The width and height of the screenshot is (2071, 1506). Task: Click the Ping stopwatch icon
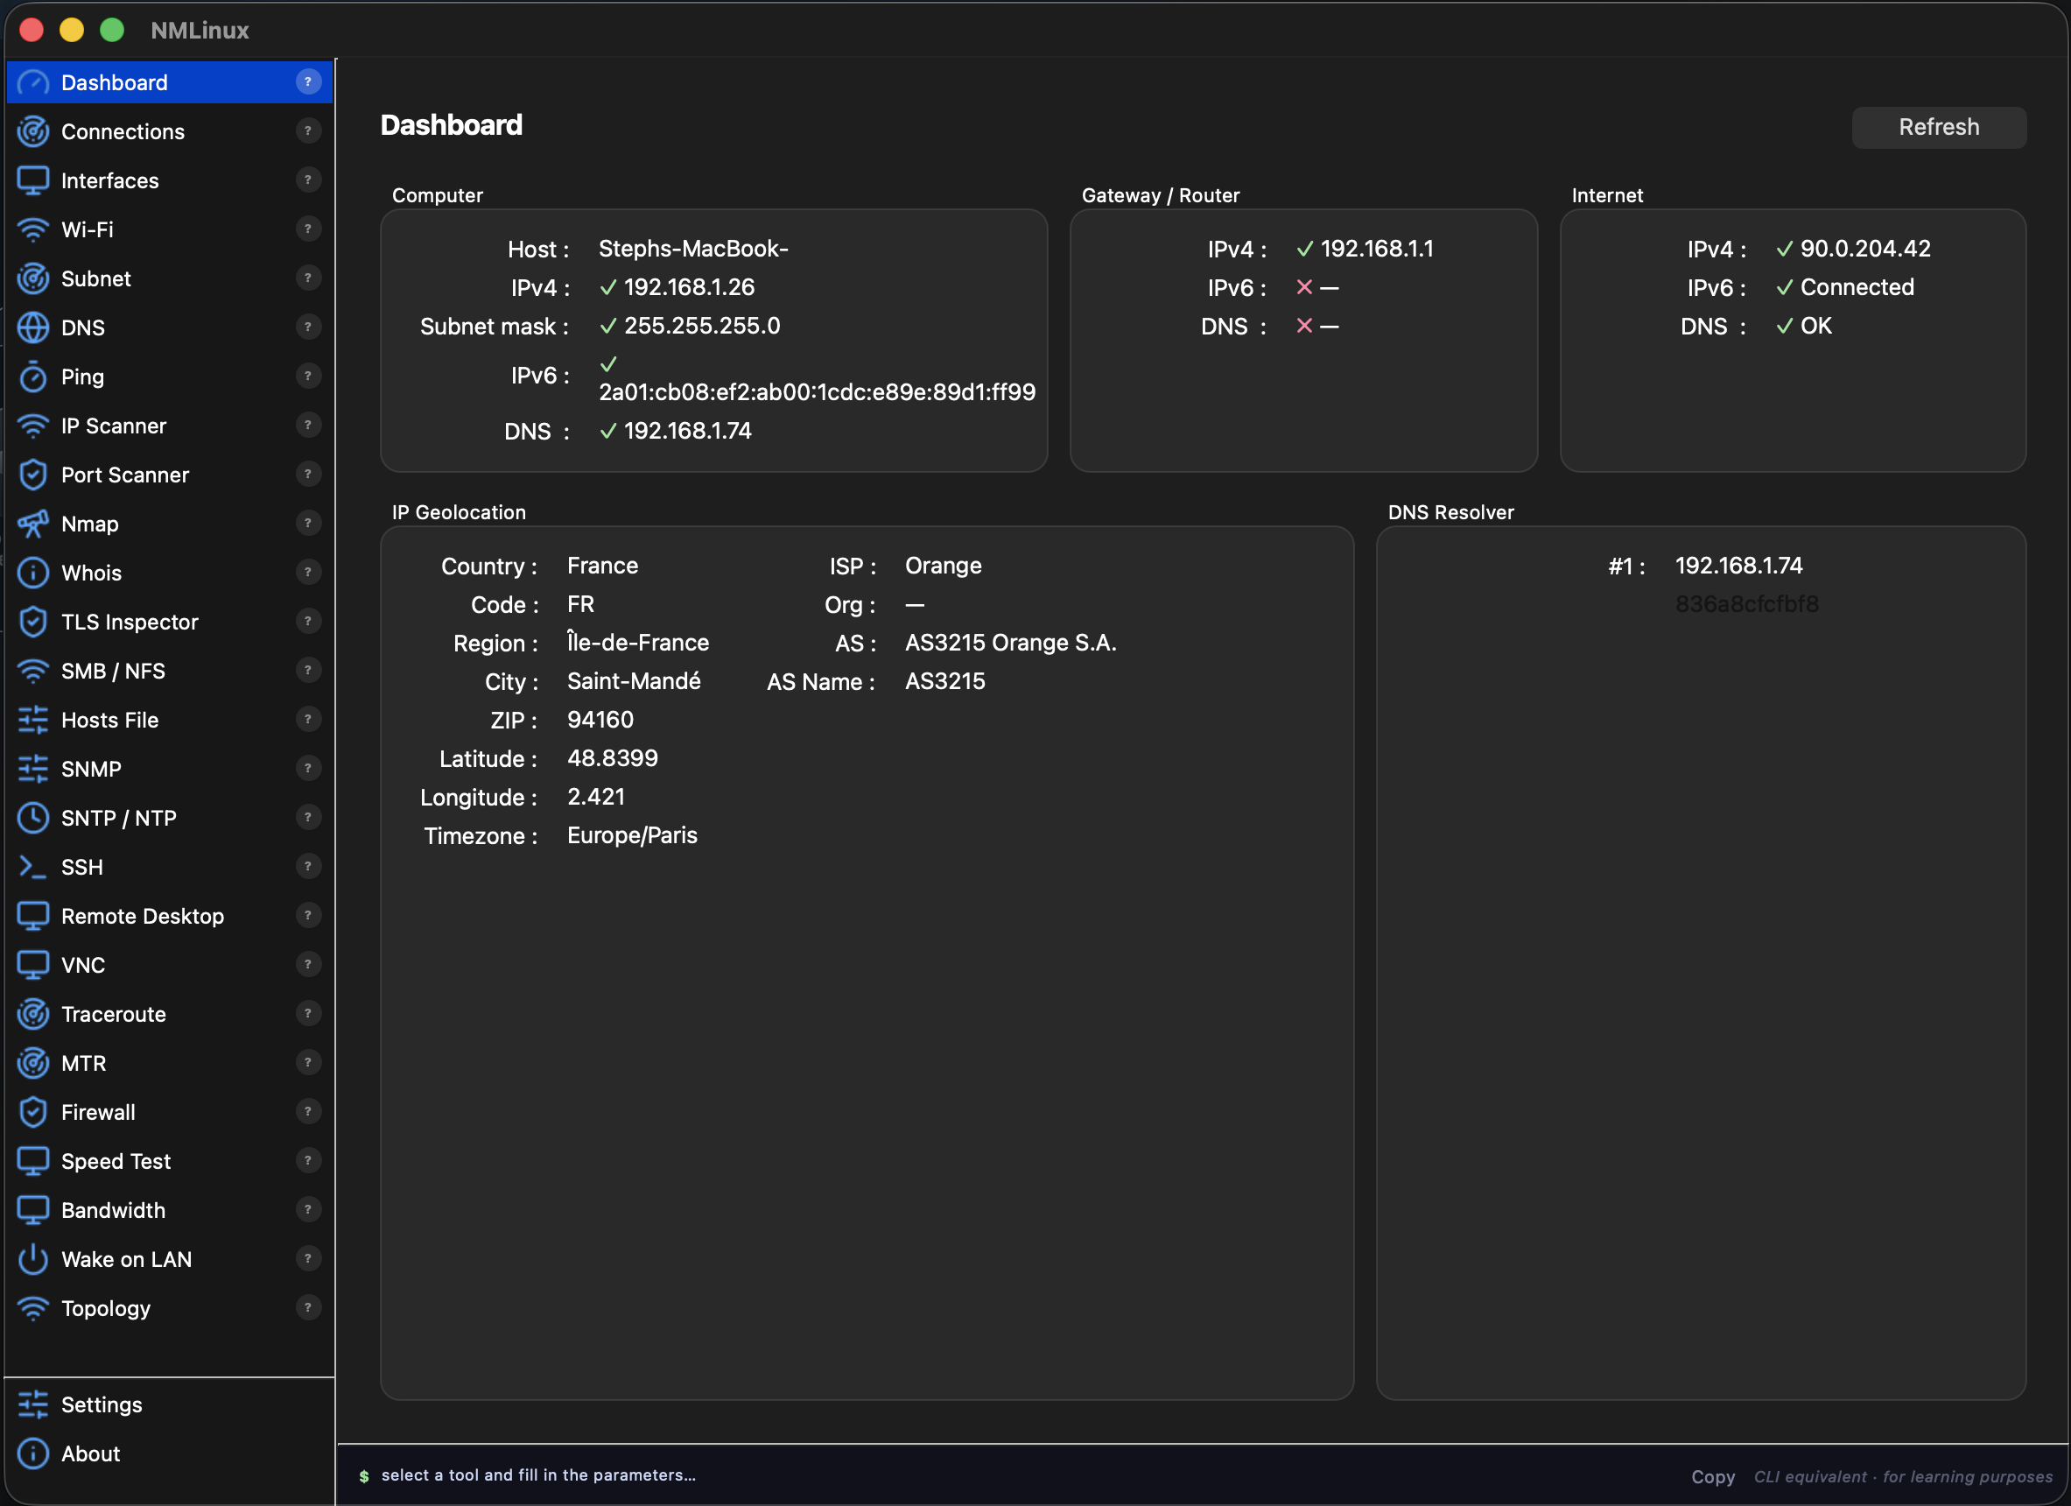33,377
